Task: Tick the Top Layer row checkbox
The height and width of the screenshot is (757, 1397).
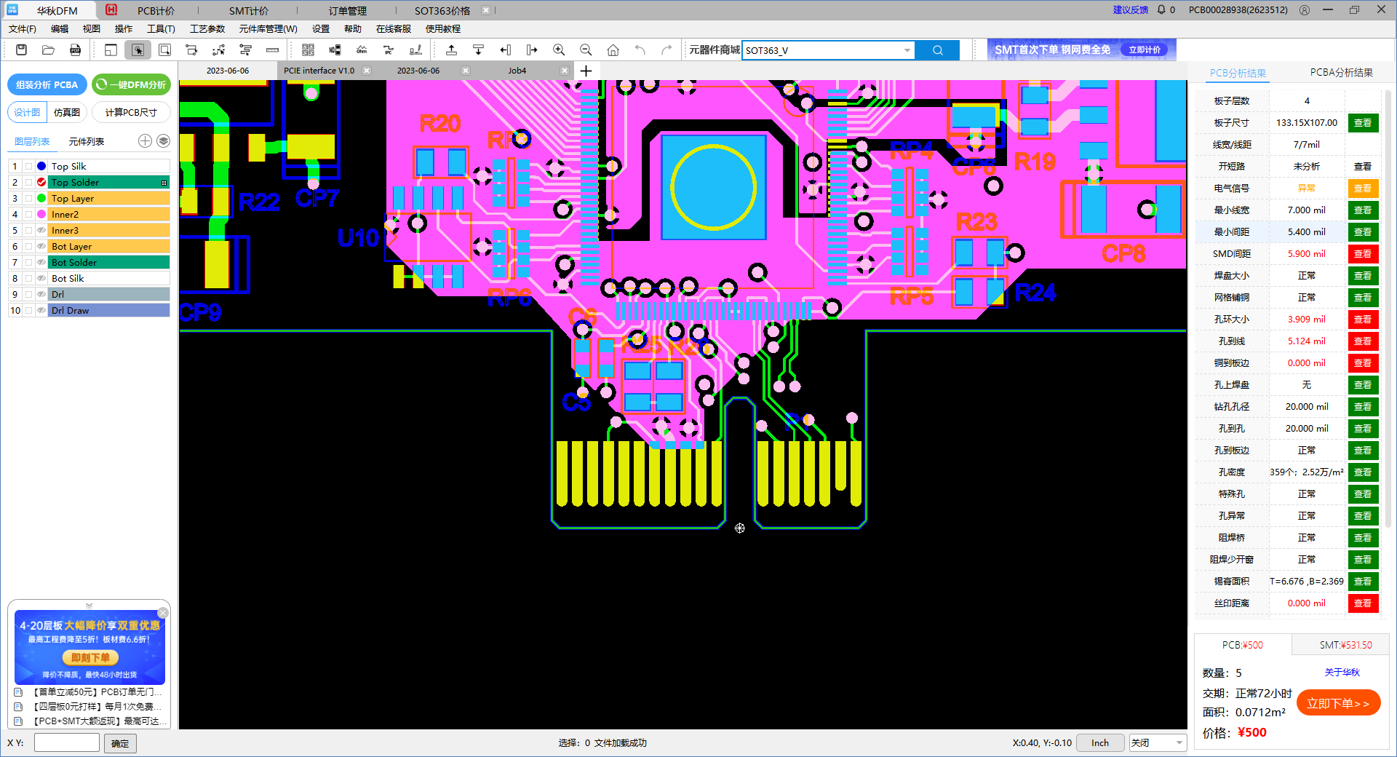Action: pyautogui.click(x=28, y=198)
